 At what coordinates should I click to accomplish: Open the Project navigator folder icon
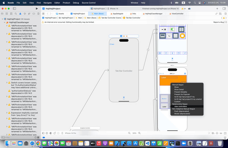click(2, 14)
